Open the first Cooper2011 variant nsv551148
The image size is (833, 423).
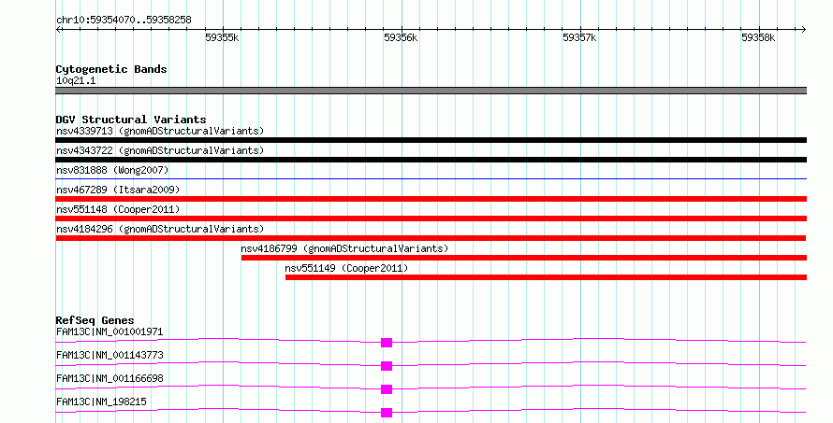118,209
